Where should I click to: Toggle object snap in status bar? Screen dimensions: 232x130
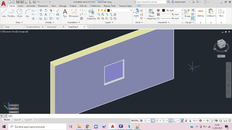pyautogui.click(x=175, y=120)
